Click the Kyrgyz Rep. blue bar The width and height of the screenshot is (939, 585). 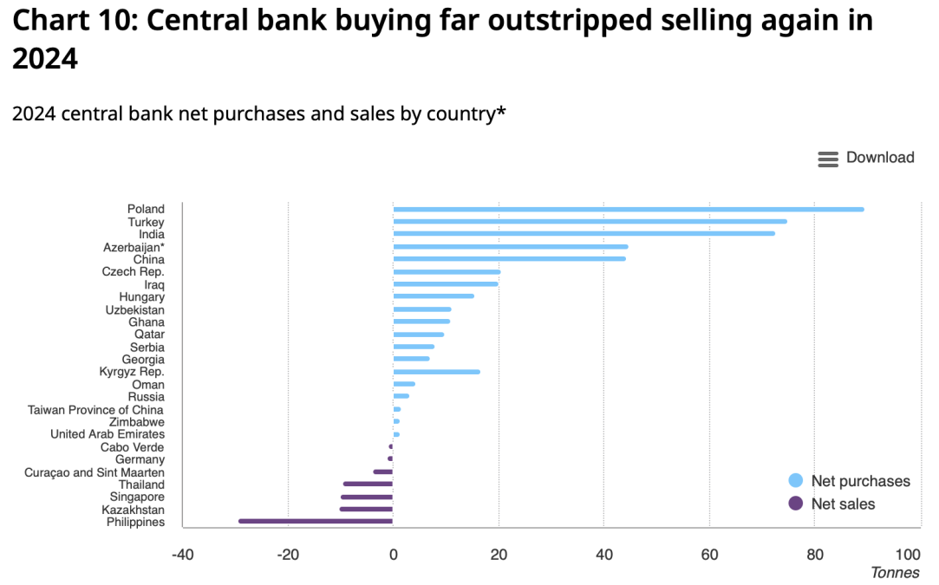tap(437, 372)
